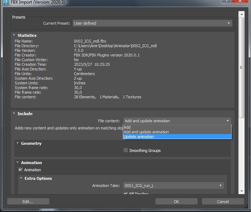Click the Edit... button
The width and height of the screenshot is (251, 212).
tap(28, 202)
